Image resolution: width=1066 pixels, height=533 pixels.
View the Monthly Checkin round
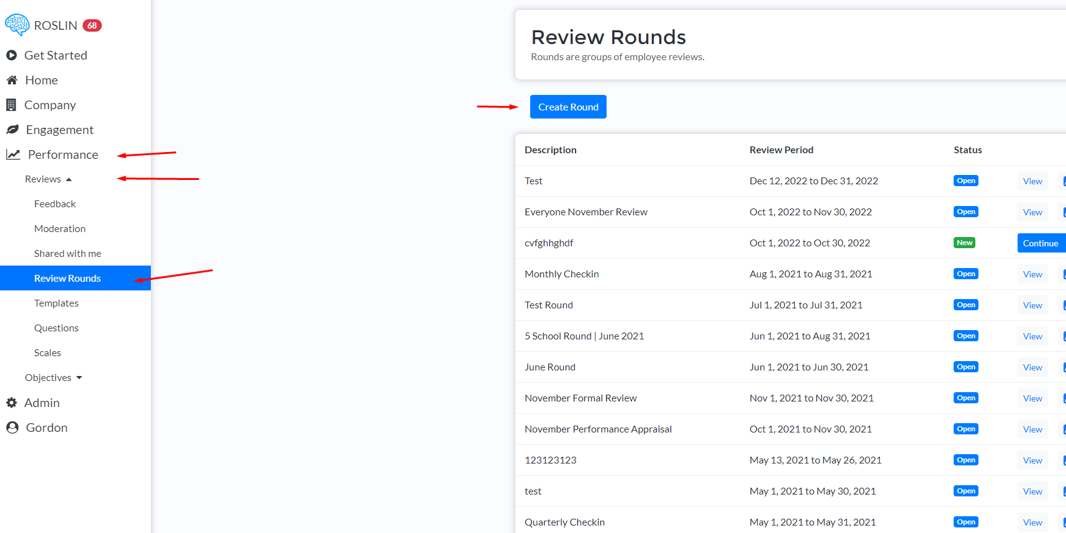click(1032, 274)
